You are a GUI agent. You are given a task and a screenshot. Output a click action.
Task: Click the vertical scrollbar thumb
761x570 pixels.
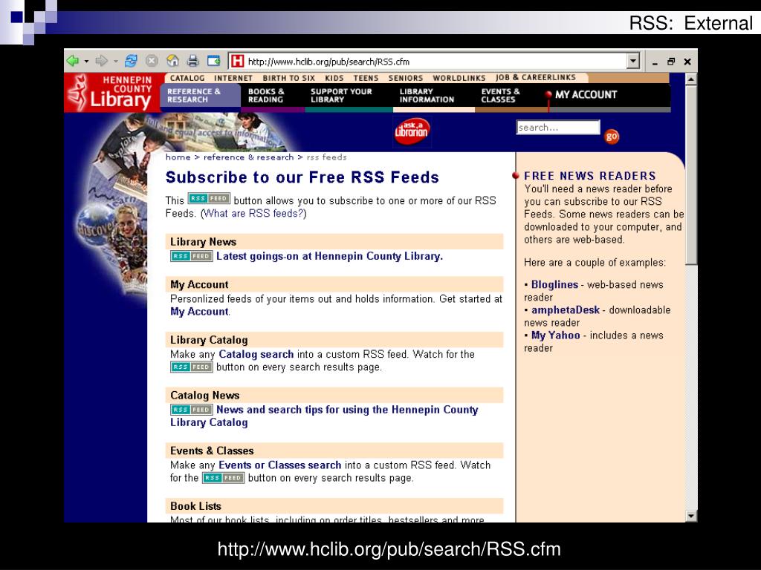coord(691,175)
